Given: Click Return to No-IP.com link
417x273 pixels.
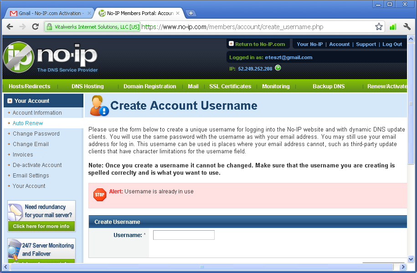Looking at the screenshot, I should pyautogui.click(x=260, y=44).
